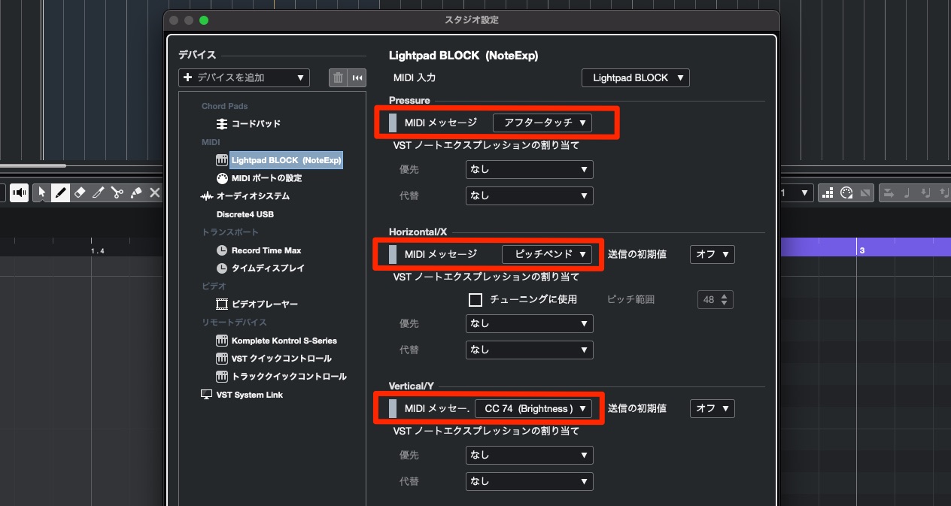Toggle the Vertical/Y MIDI message indicator
The image size is (951, 506).
pos(393,408)
